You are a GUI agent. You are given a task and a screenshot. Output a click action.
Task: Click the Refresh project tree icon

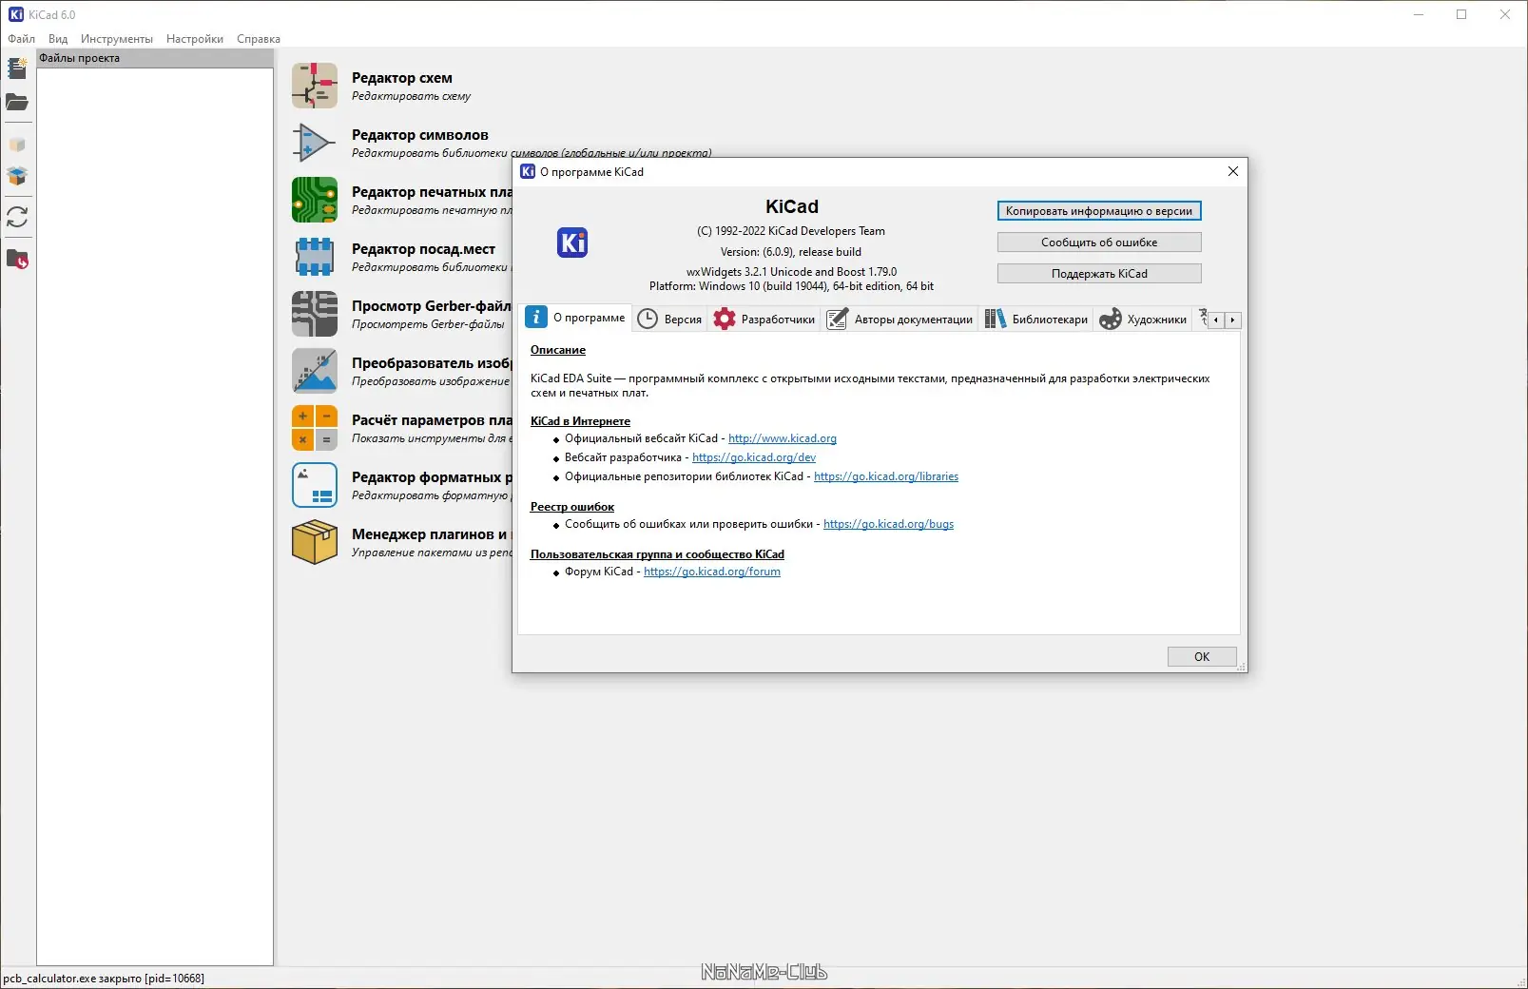17,217
